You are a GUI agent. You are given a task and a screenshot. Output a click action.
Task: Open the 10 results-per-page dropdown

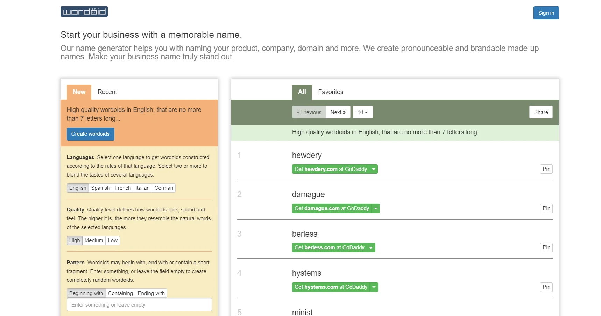(362, 112)
